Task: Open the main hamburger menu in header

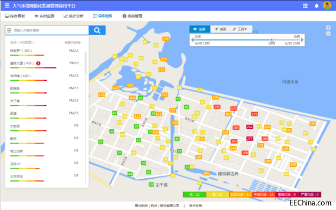Action: click(x=7, y=5)
